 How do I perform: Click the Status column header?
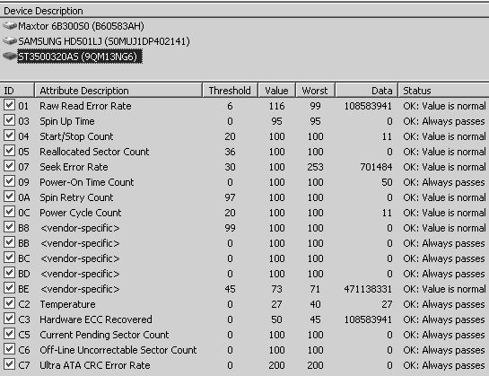coord(444,91)
